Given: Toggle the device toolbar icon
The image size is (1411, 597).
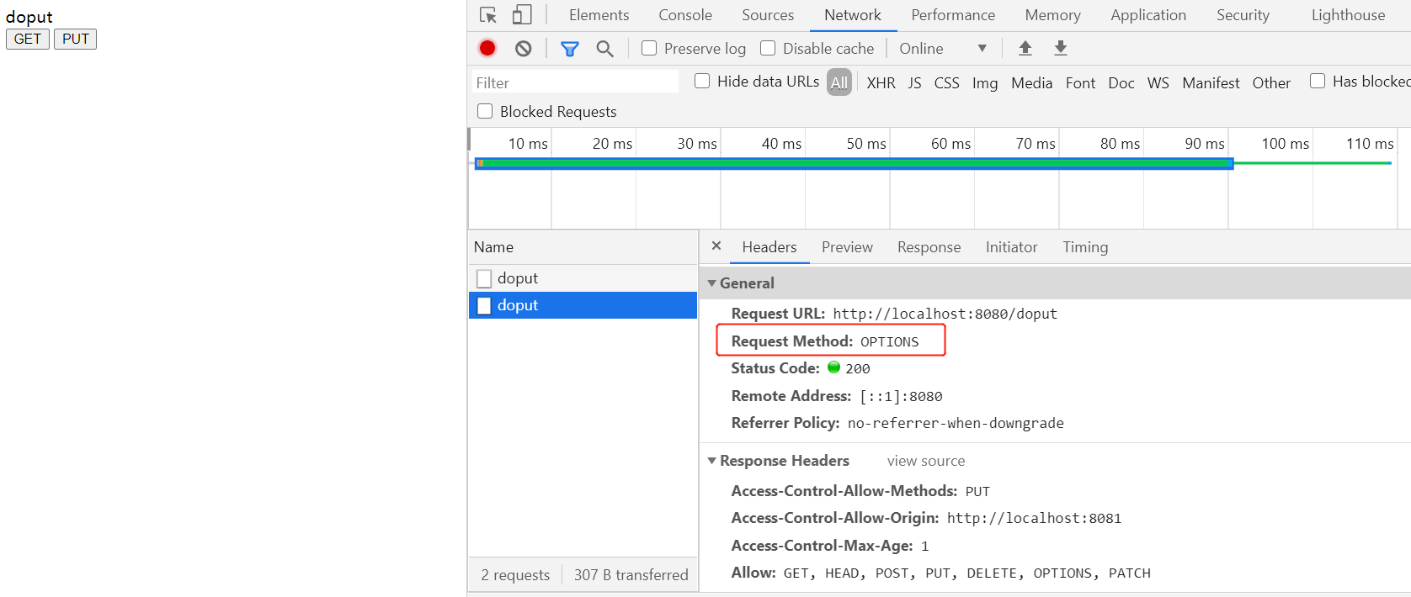Looking at the screenshot, I should (x=522, y=15).
